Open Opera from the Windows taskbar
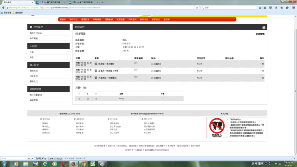This screenshot has height=167, width=297. click(x=64, y=164)
